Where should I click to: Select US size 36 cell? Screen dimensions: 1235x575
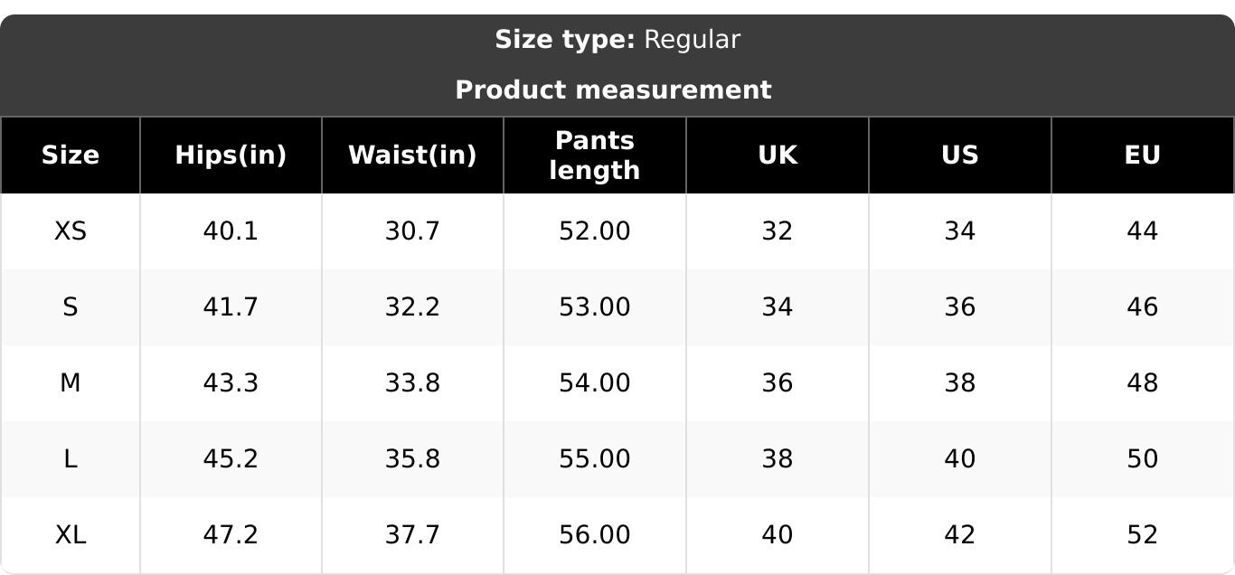click(x=960, y=307)
